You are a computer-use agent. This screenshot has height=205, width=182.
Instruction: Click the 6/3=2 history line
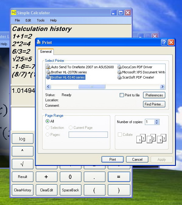coord(21,52)
